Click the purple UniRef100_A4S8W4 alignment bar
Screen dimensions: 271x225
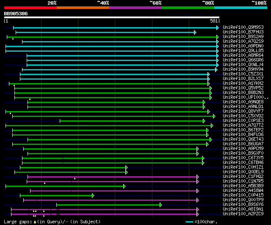pos(113,191)
